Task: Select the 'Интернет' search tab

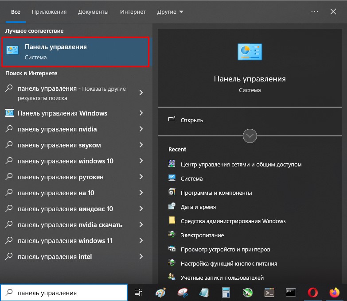Action: pos(133,12)
